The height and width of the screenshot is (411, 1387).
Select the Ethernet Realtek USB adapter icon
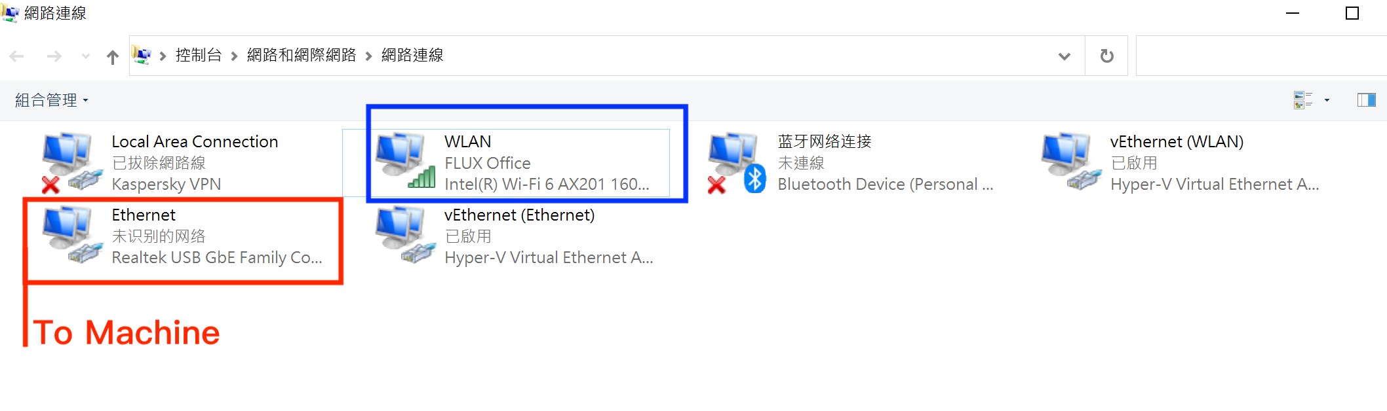click(x=72, y=234)
